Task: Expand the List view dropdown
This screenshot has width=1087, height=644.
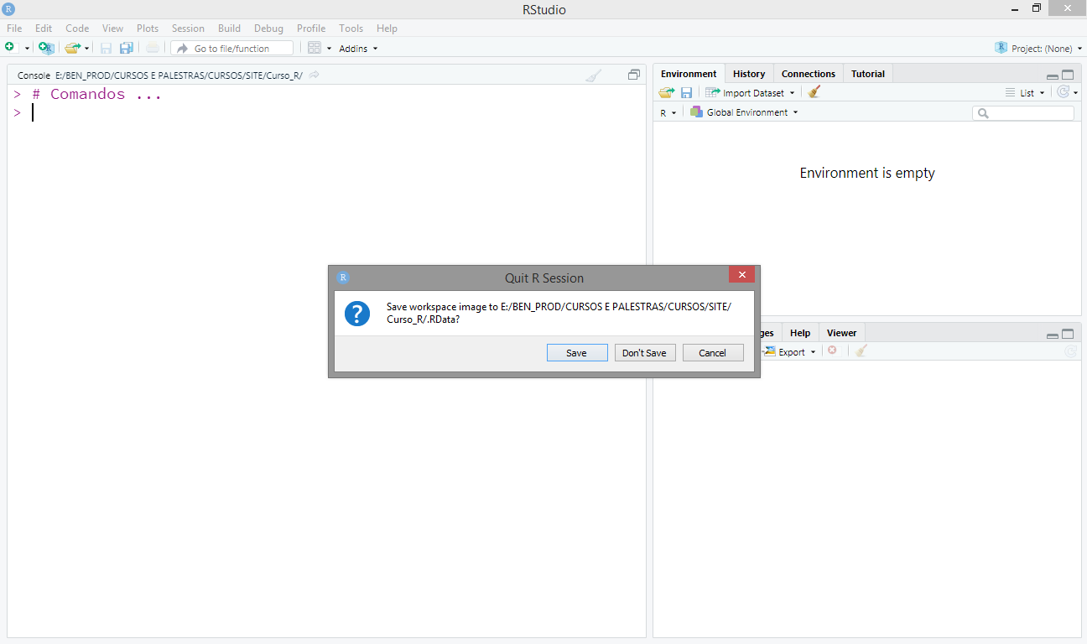Action: click(x=1026, y=93)
